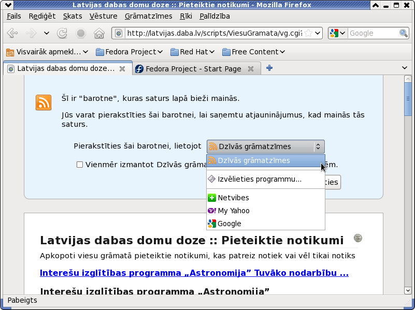Click the vertical scrollbar down arrow
The width and height of the screenshot is (415, 310).
pos(408,290)
